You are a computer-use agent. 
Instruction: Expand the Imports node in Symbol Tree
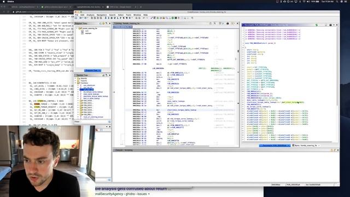(75, 78)
